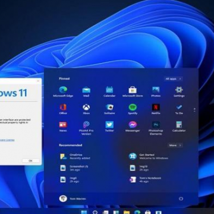This screenshot has height=214, width=214.
Task: Click the Windows Start taskbar button
Action: click(x=84, y=212)
